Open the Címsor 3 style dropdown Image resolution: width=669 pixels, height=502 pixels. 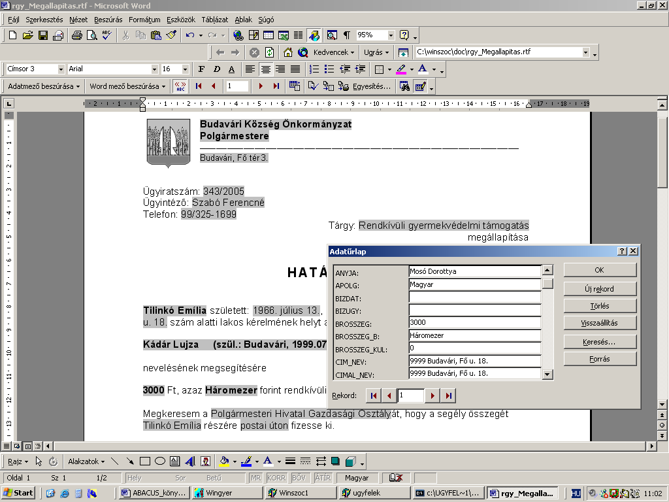coord(61,69)
